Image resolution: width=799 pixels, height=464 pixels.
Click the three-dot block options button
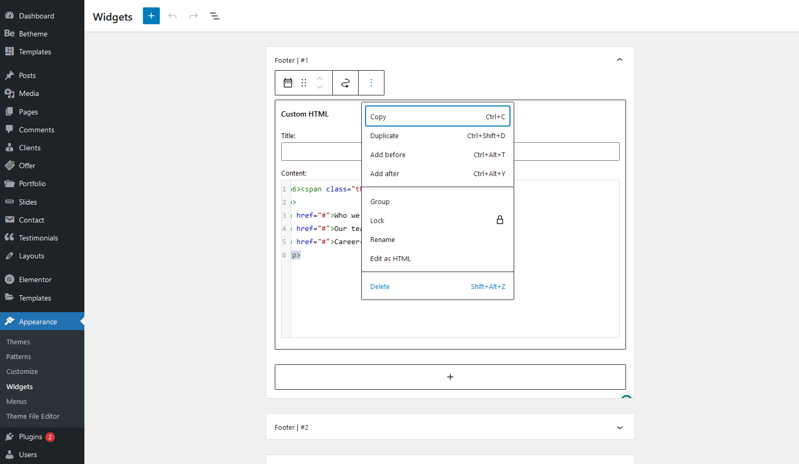tap(371, 83)
